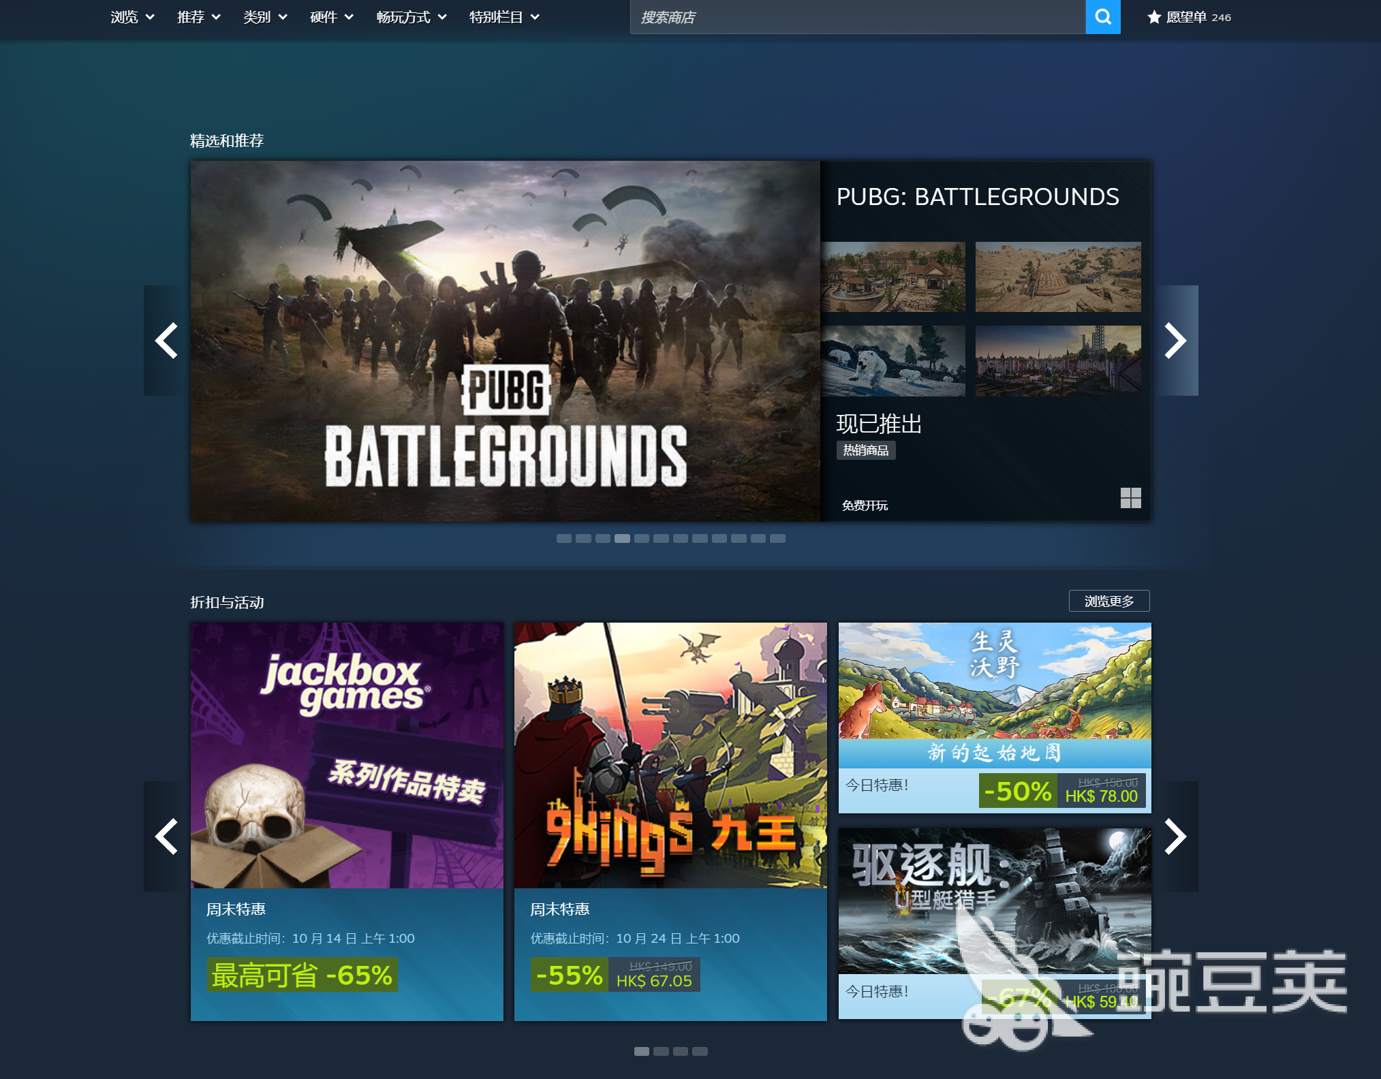The width and height of the screenshot is (1381, 1079).
Task: Click the 浏览更多 button
Action: [x=1109, y=601]
